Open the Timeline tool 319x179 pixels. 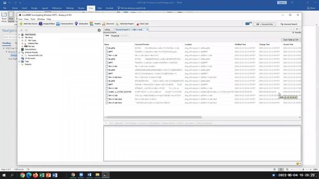95,24
